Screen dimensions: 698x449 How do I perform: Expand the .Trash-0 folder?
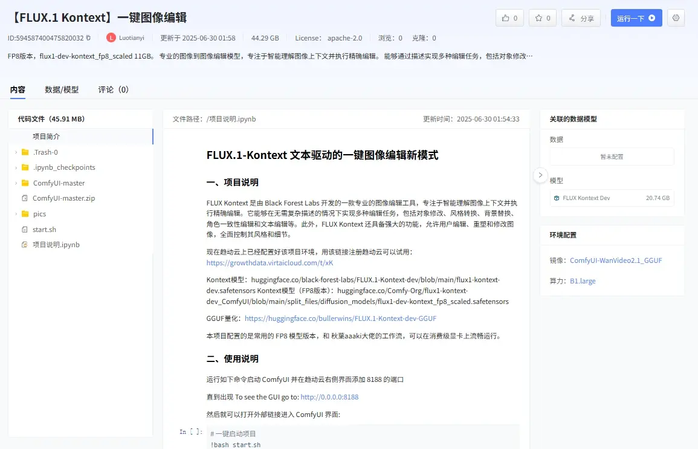click(16, 152)
